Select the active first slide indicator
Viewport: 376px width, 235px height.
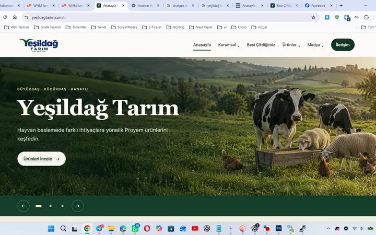39,206
